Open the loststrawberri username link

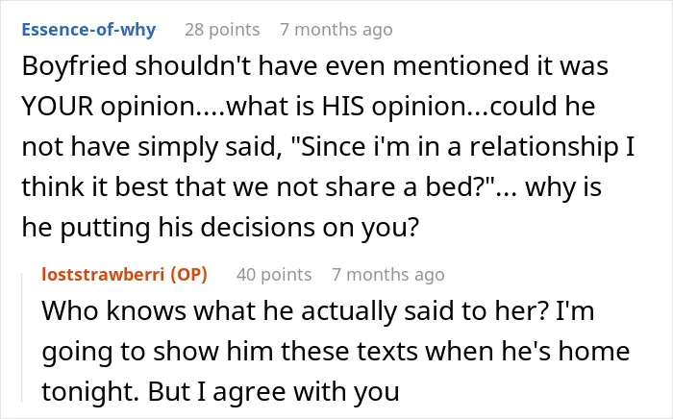click(x=103, y=275)
